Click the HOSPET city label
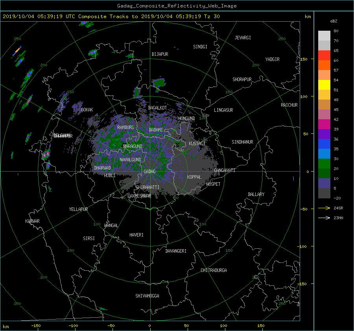 [213, 184]
